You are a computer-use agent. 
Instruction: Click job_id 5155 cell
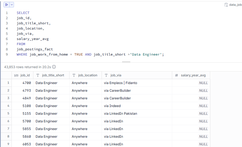coord(22,114)
